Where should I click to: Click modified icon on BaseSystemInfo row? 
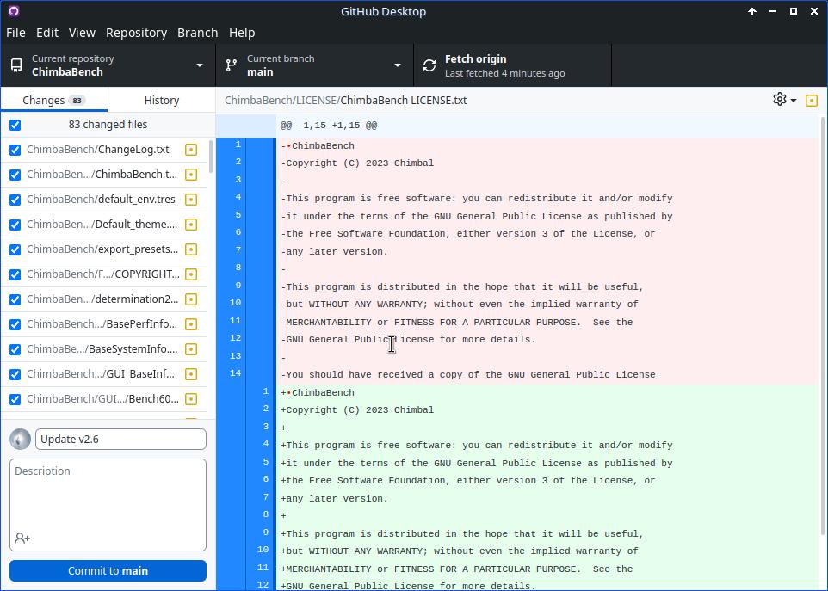(191, 349)
